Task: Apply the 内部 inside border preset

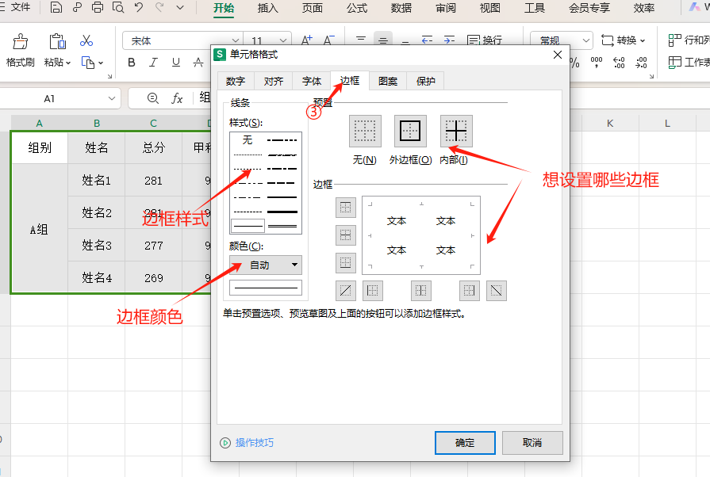Action: [x=456, y=131]
